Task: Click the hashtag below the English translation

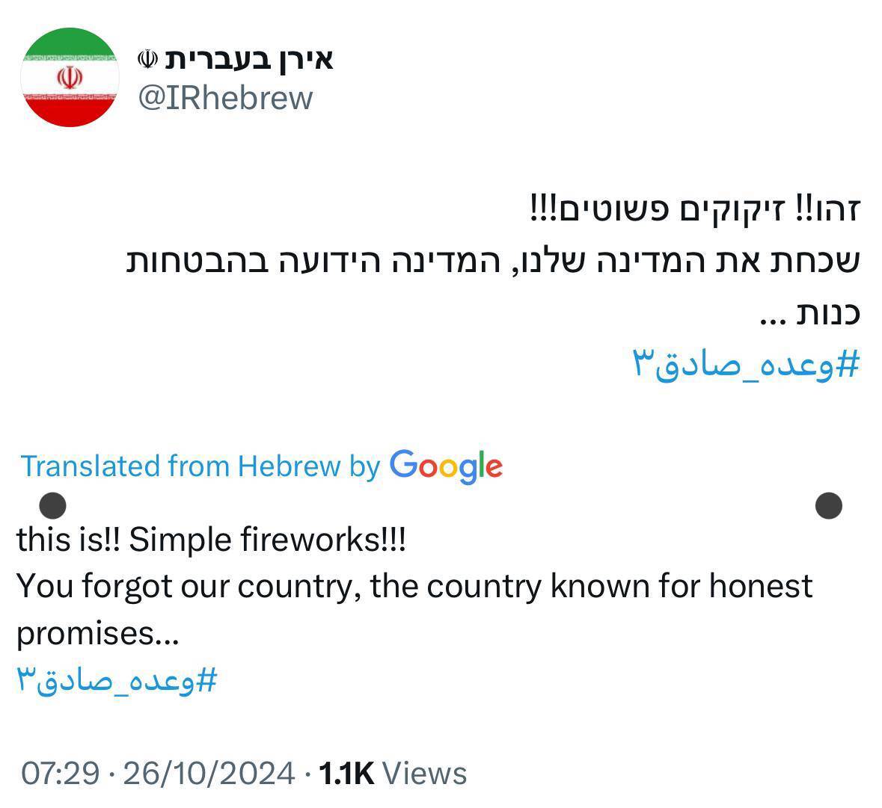Action: tap(117, 680)
